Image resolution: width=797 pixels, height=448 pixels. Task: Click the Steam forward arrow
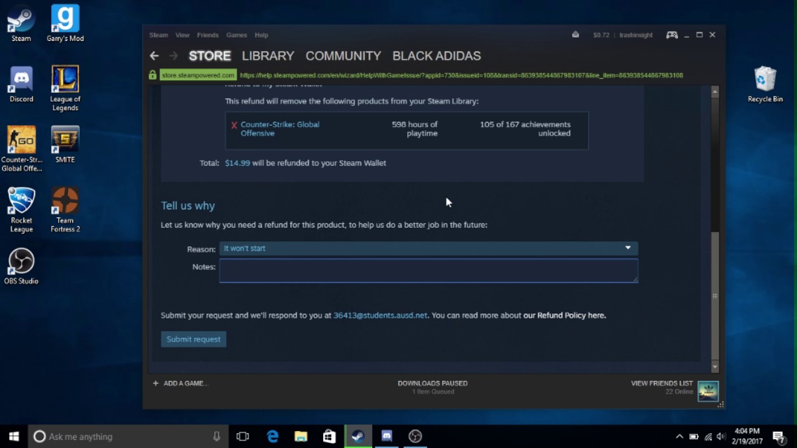pos(174,56)
